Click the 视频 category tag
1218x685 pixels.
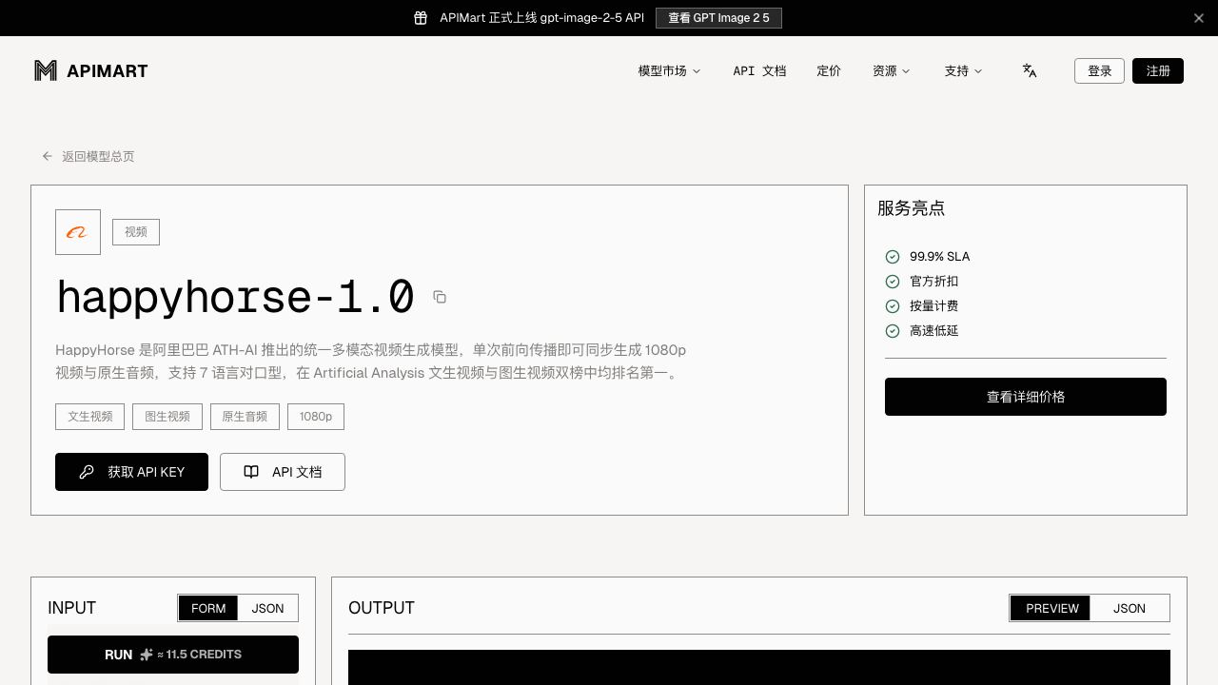[x=136, y=232]
